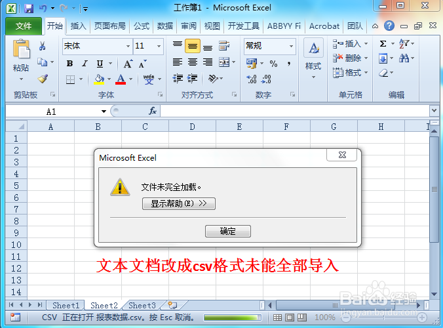Click the vertical scrollbar down arrow

pyautogui.click(x=434, y=295)
